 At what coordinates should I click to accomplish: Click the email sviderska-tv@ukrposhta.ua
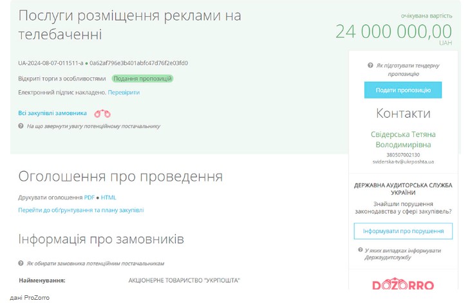[403, 162]
